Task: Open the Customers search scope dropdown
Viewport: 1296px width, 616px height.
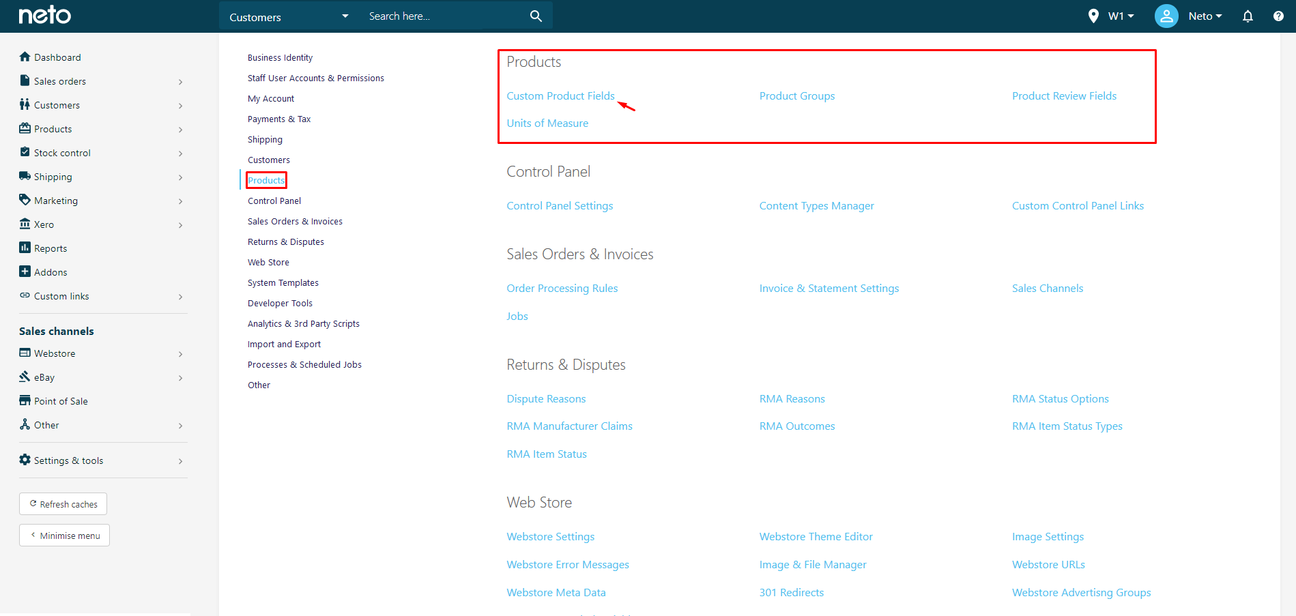Action: tap(289, 16)
